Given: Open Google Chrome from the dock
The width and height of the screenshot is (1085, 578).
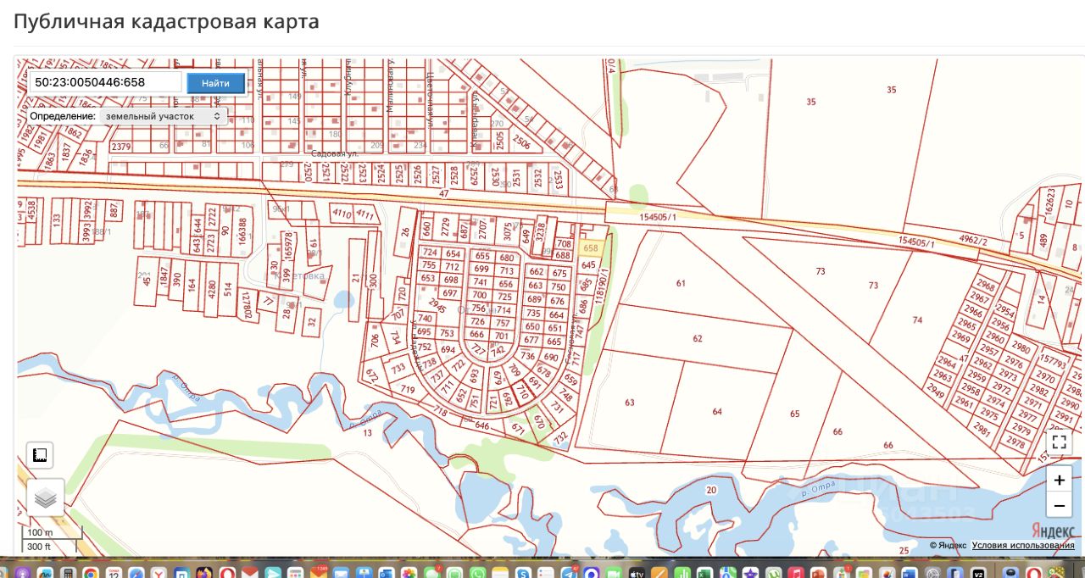Looking at the screenshot, I should 91,572.
